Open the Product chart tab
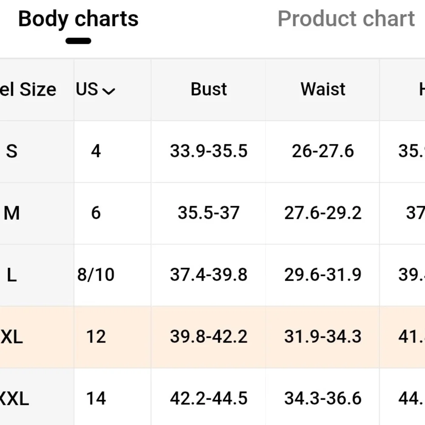 tap(346, 19)
